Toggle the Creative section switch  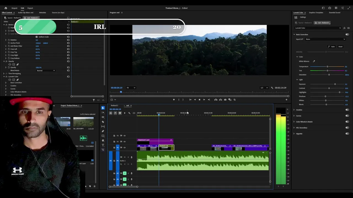point(347,110)
